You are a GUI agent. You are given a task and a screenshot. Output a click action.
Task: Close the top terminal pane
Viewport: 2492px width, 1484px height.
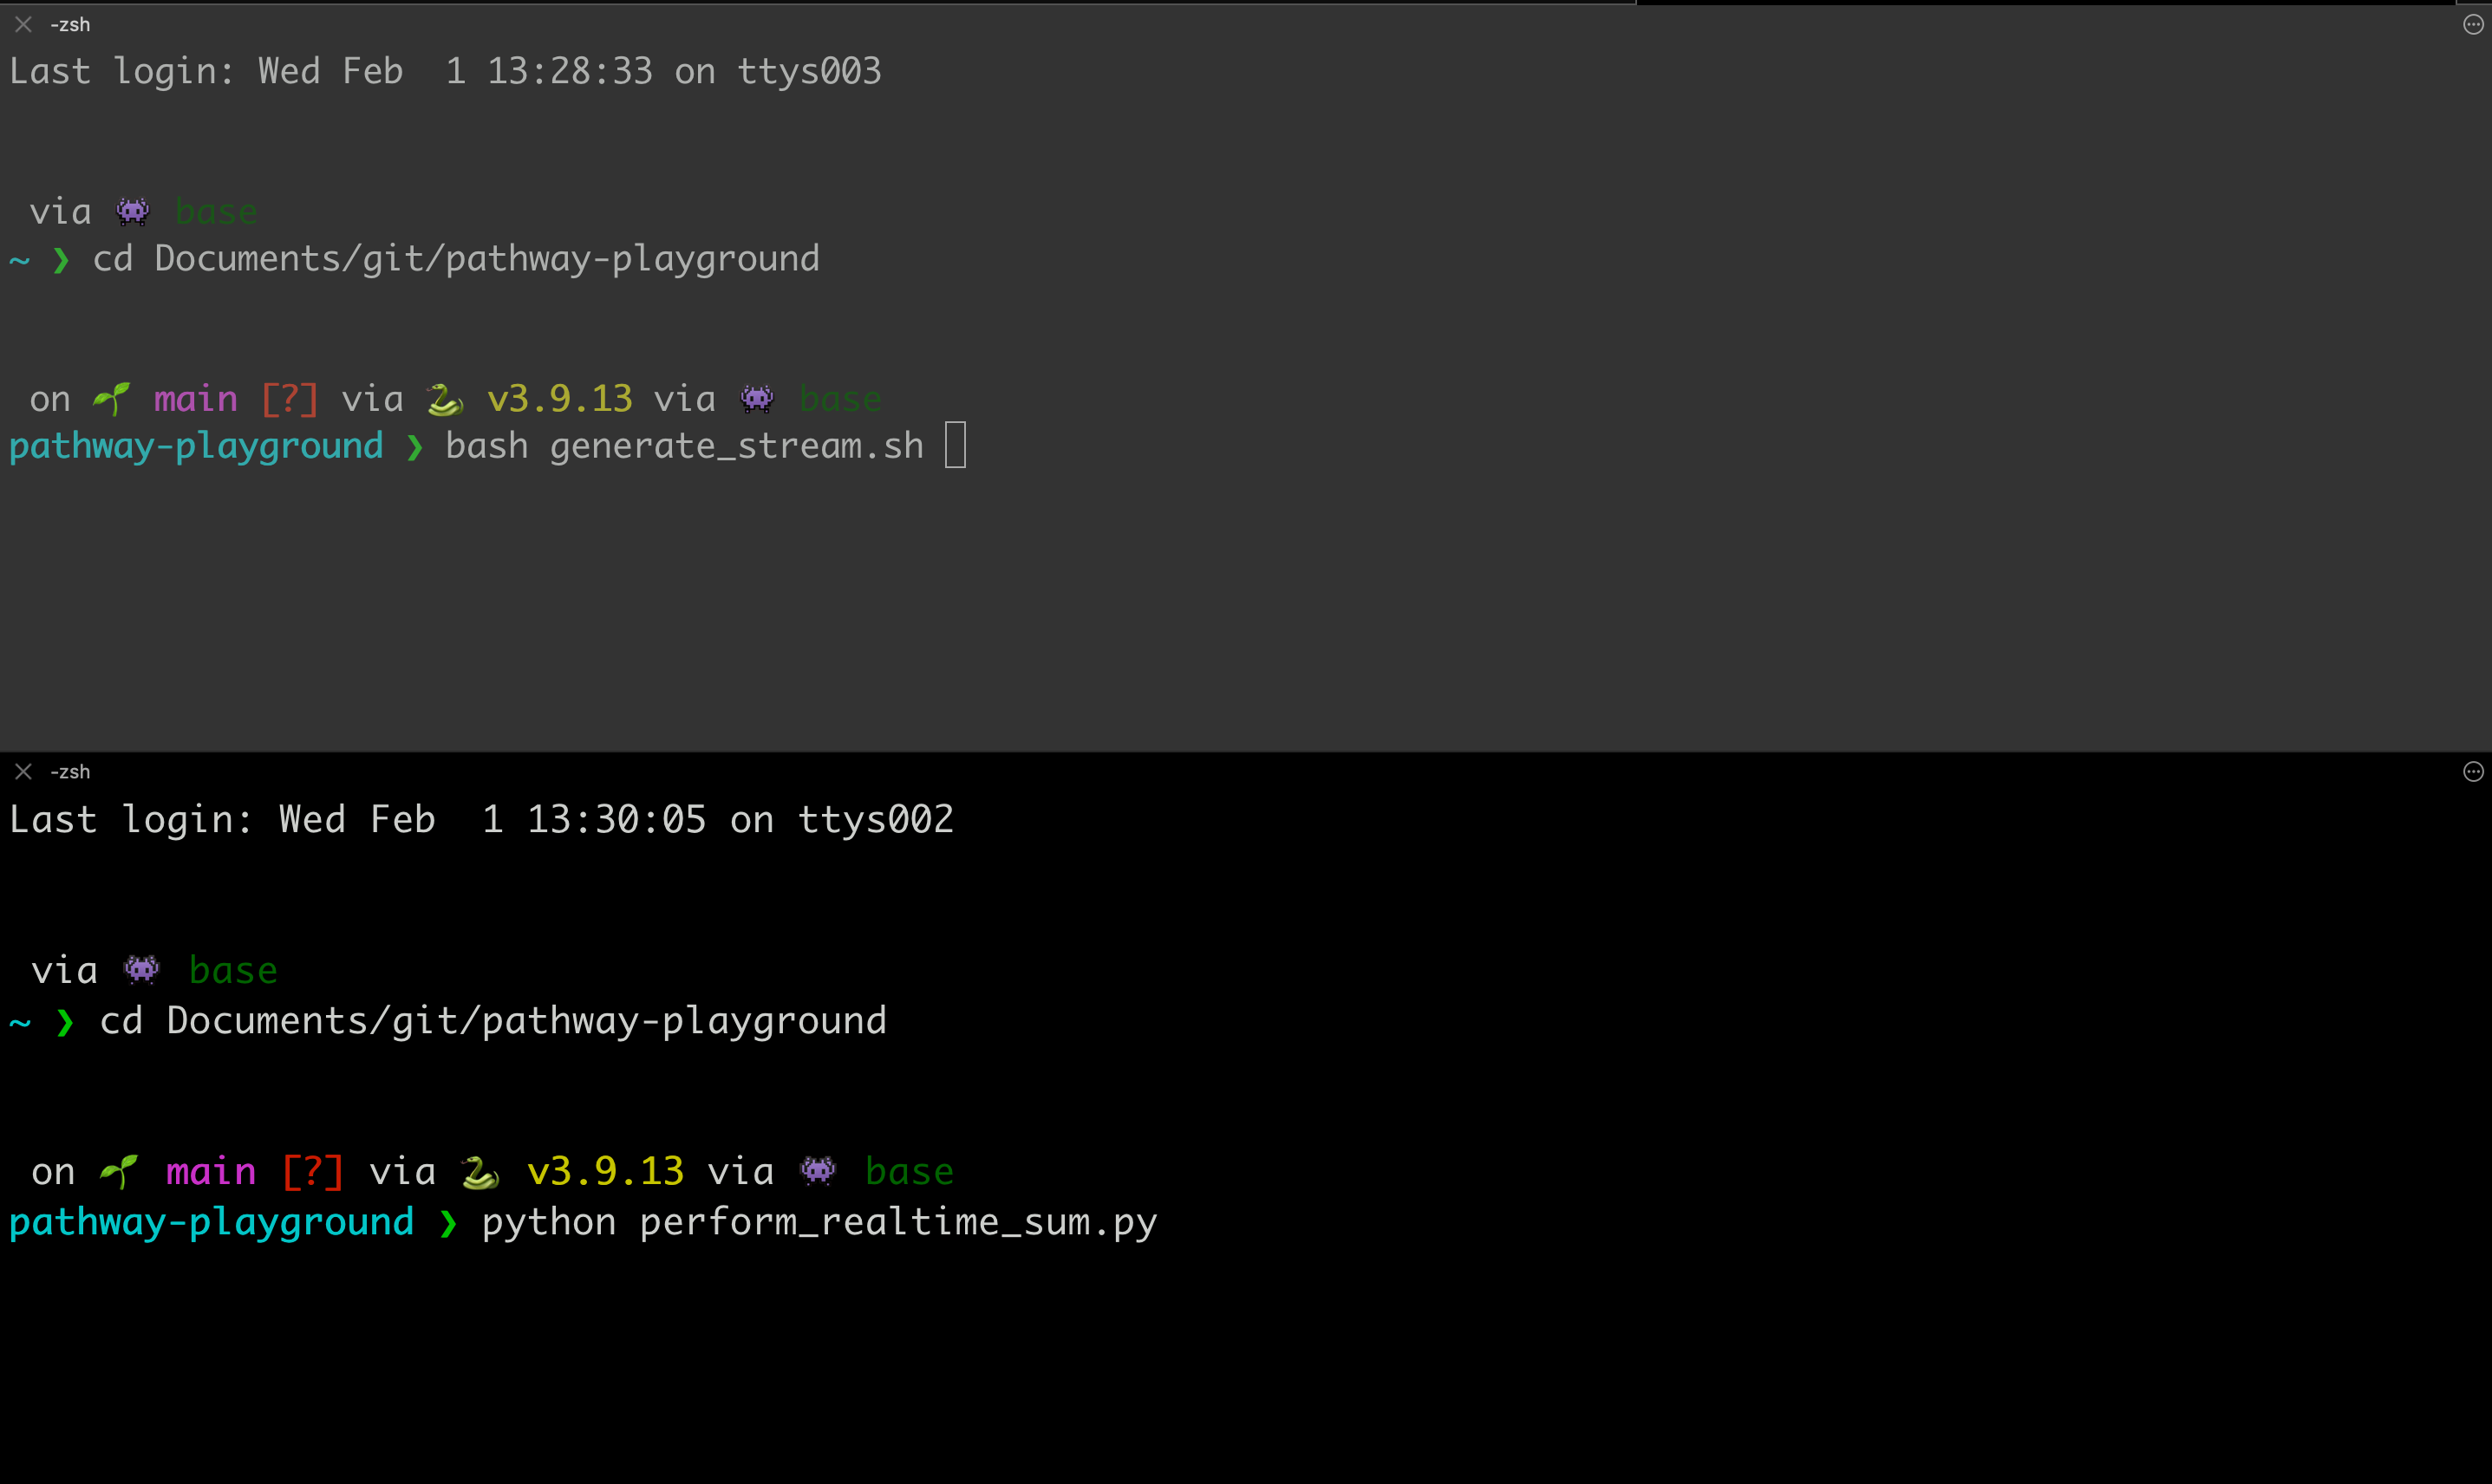pyautogui.click(x=24, y=25)
